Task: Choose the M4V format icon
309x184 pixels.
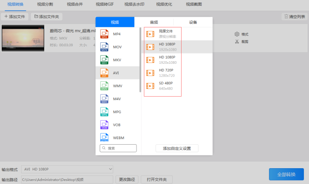Action: [104, 99]
